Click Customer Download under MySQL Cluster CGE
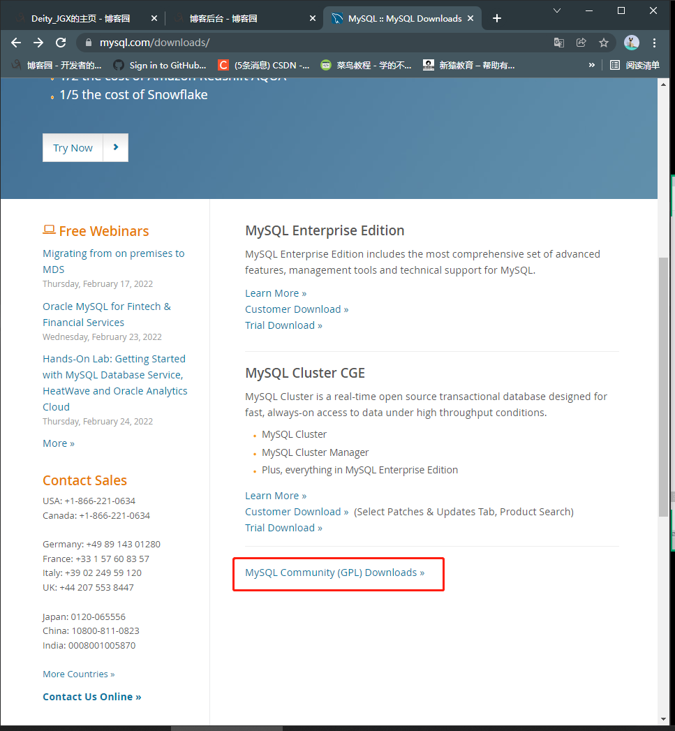Screen dimensions: 675x731 297,512
